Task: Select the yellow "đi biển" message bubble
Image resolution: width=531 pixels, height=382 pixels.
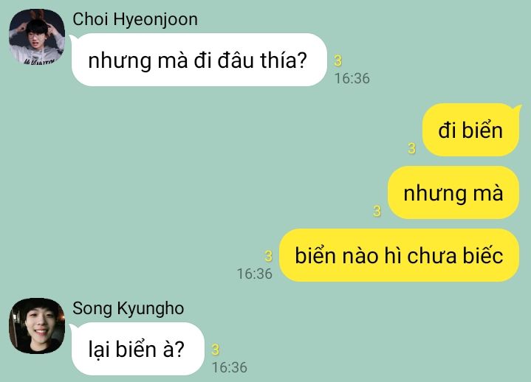Action: 470,130
